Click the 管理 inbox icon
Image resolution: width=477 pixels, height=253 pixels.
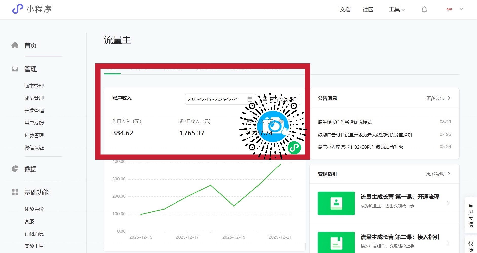[x=15, y=69]
